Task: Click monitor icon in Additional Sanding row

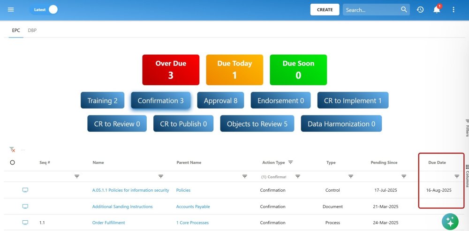Action: [25, 206]
